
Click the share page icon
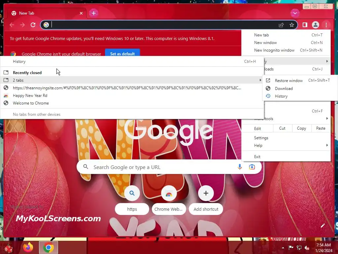(x=281, y=25)
